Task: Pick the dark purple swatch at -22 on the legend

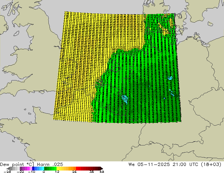Action: click(21, 168)
